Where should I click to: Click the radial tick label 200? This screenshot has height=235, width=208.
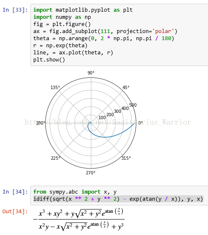(x=110, y=115)
